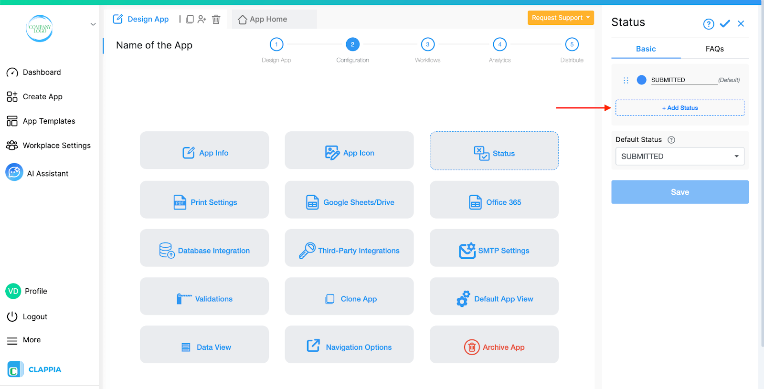
Task: Close the Status panel with X
Action: pos(741,23)
